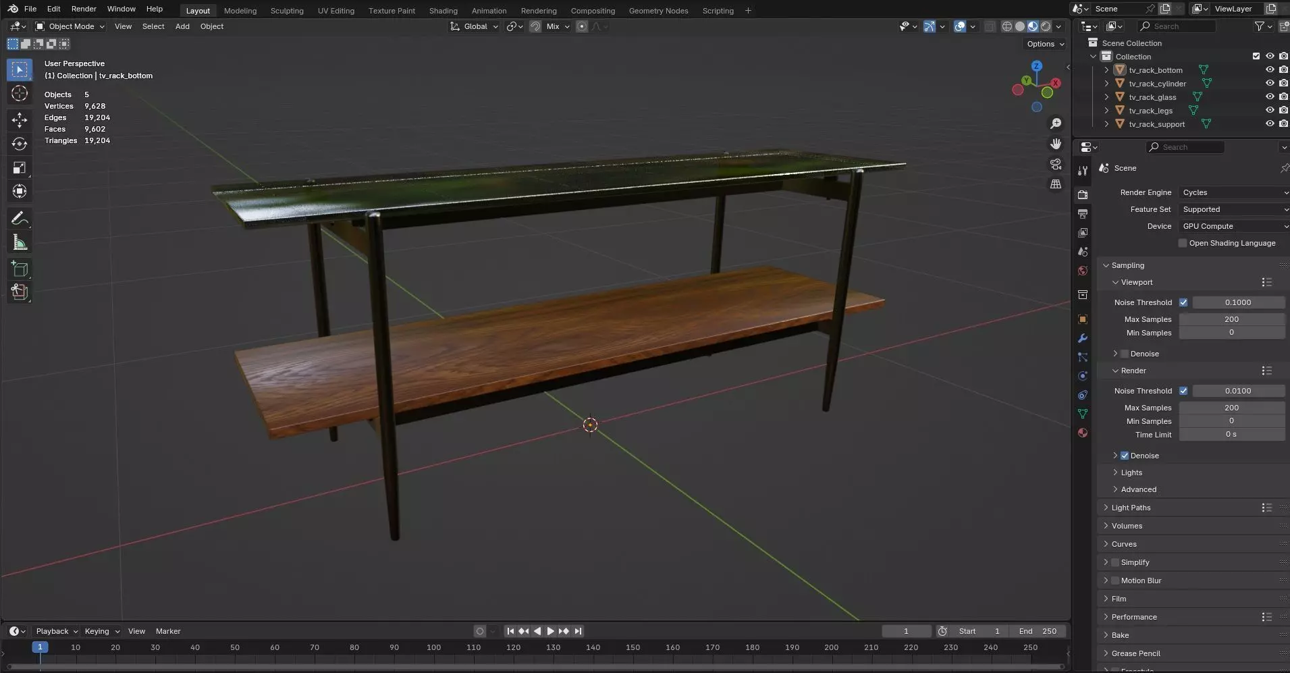Toggle the camera view icon
Screen dimensions: 1290x673
1056,164
